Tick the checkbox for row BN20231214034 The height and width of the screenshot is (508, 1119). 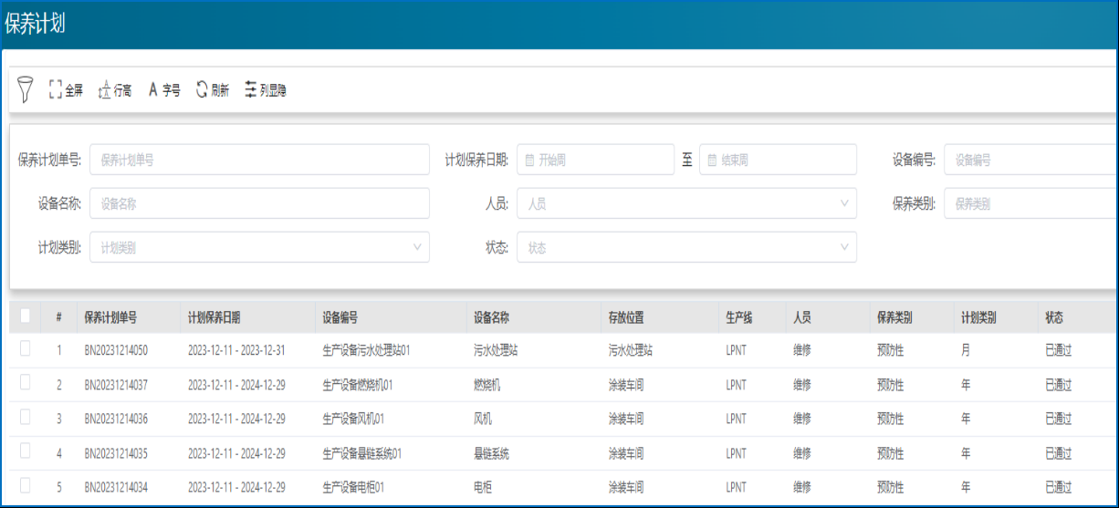click(x=25, y=486)
